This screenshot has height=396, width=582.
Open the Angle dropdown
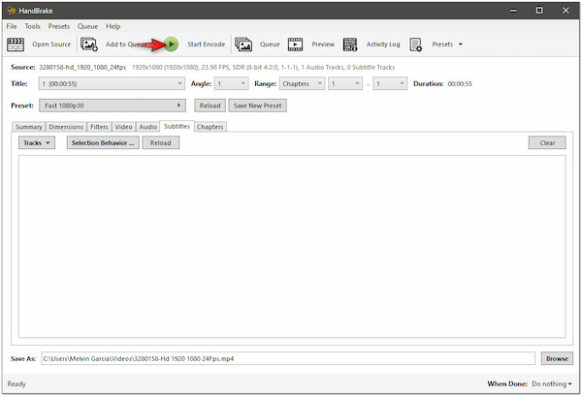pos(231,84)
